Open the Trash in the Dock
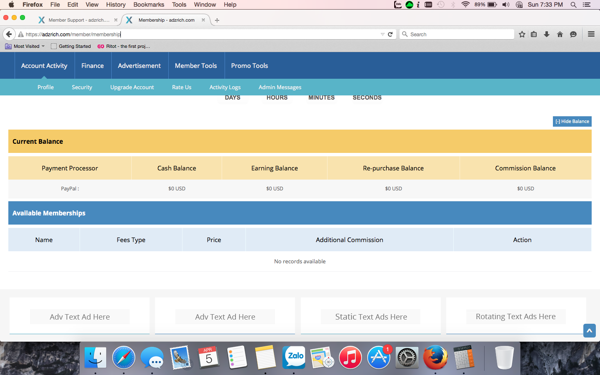600x375 pixels. pyautogui.click(x=504, y=357)
